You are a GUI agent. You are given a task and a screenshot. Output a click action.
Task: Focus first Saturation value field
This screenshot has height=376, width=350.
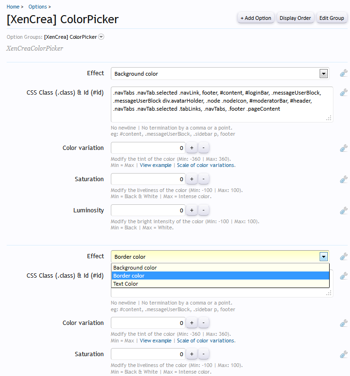tap(148, 179)
